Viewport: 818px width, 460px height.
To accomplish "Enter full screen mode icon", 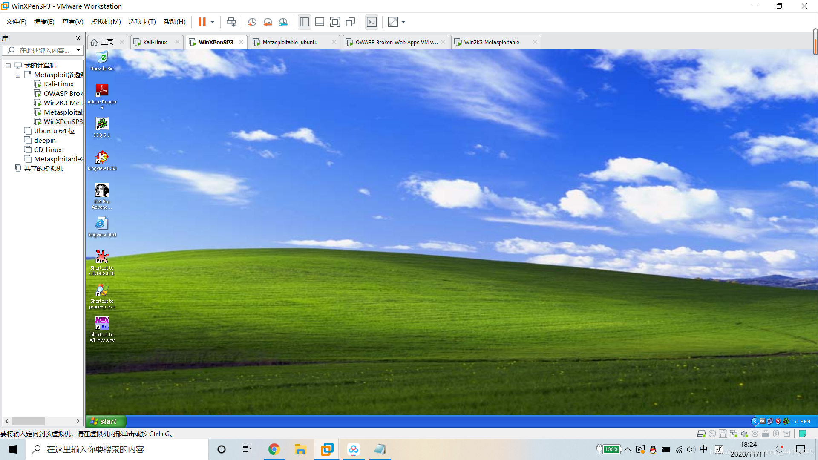I will coord(335,22).
